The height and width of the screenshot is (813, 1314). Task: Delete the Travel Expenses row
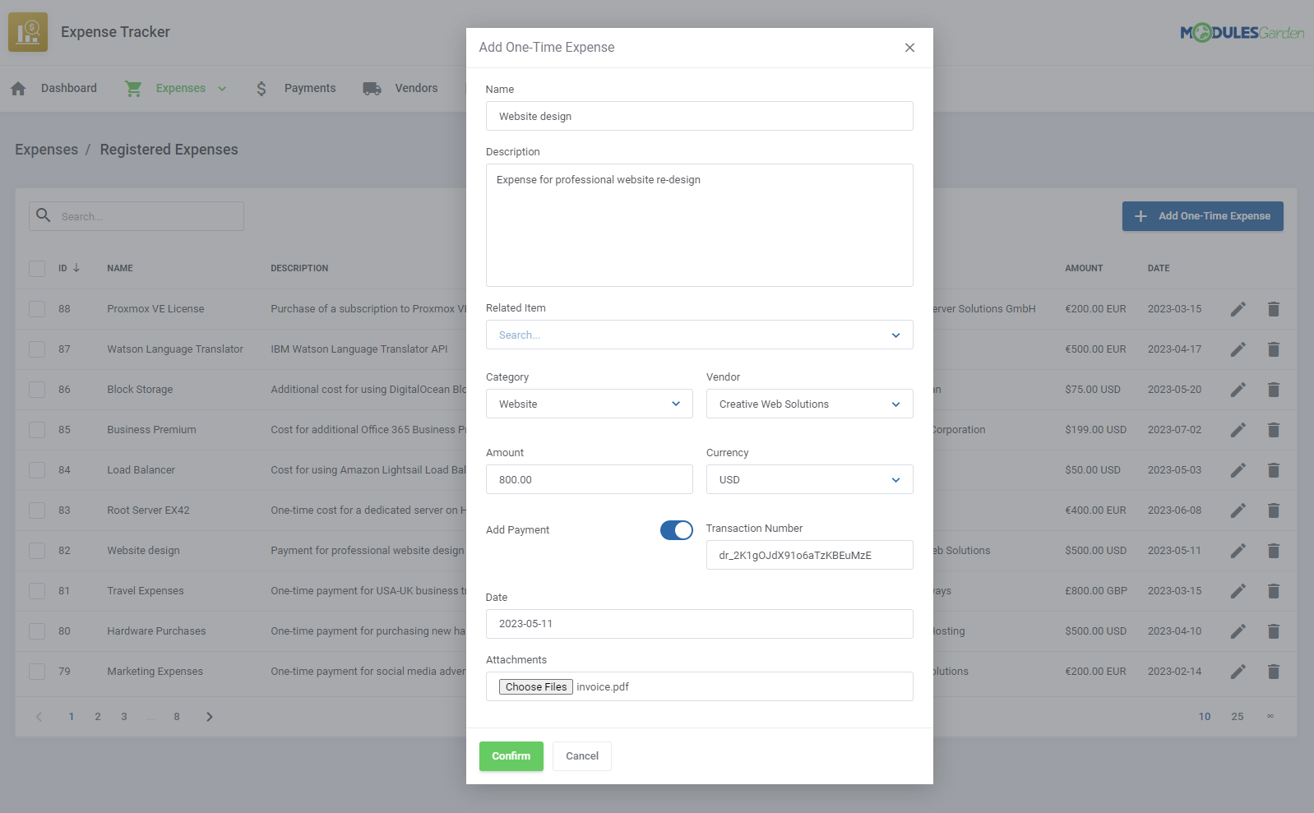(x=1274, y=591)
